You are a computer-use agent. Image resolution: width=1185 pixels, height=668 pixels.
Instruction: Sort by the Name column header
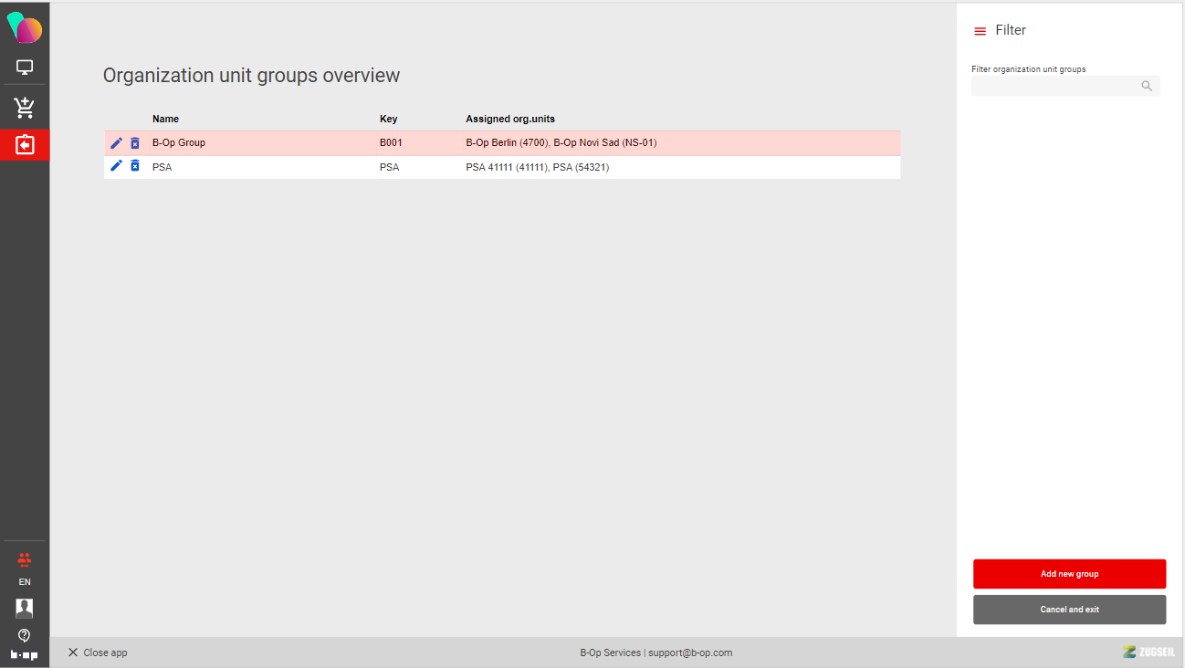[x=165, y=119]
